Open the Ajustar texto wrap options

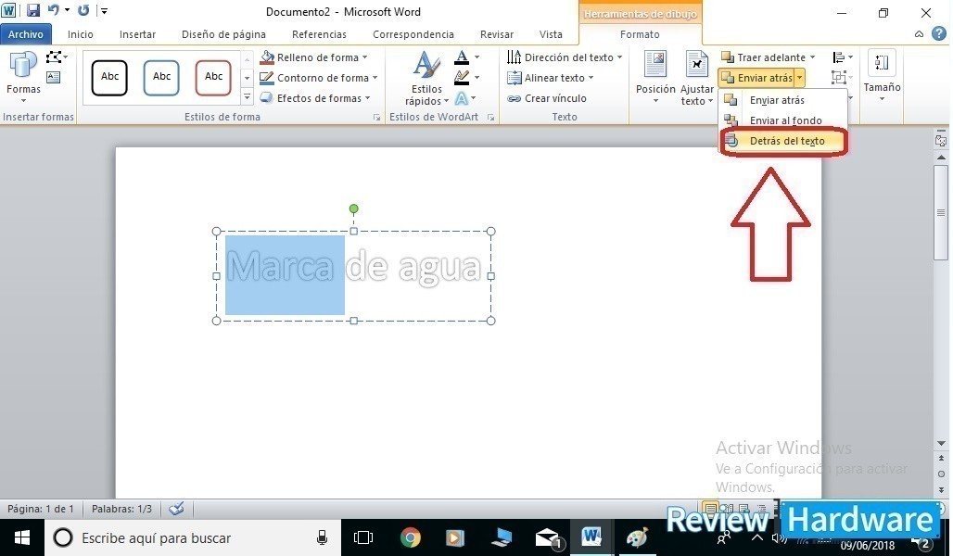click(x=696, y=79)
